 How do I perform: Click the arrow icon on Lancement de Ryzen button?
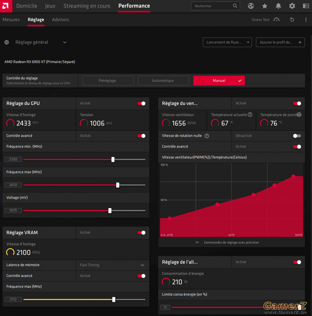click(x=248, y=42)
